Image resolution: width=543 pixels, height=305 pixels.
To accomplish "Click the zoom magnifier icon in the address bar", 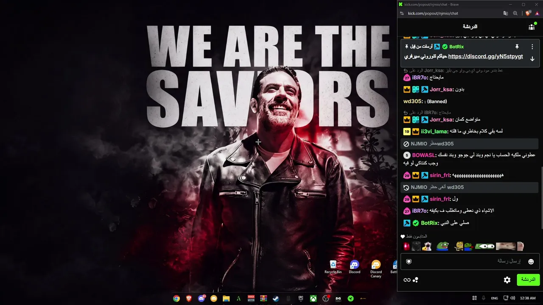I will (515, 13).
